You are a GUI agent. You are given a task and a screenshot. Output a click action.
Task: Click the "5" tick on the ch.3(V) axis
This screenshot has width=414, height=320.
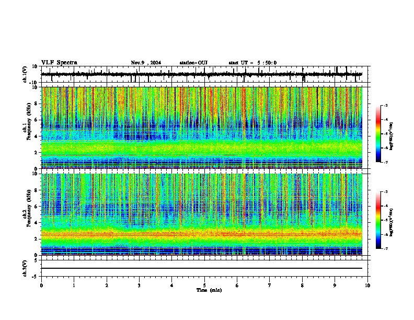point(36,260)
